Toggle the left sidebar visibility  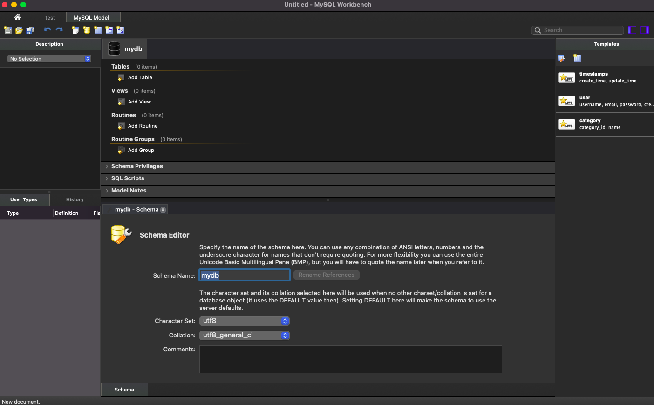632,30
